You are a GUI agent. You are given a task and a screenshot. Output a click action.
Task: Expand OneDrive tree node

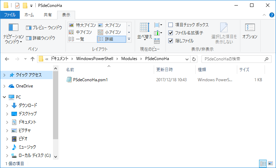click(x=5, y=86)
